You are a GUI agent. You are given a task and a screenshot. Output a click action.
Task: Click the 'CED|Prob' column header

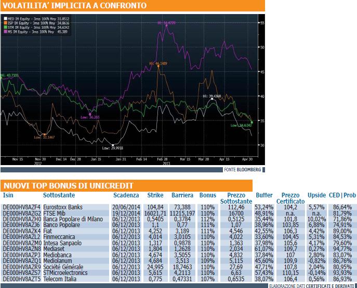pyautogui.click(x=342, y=195)
